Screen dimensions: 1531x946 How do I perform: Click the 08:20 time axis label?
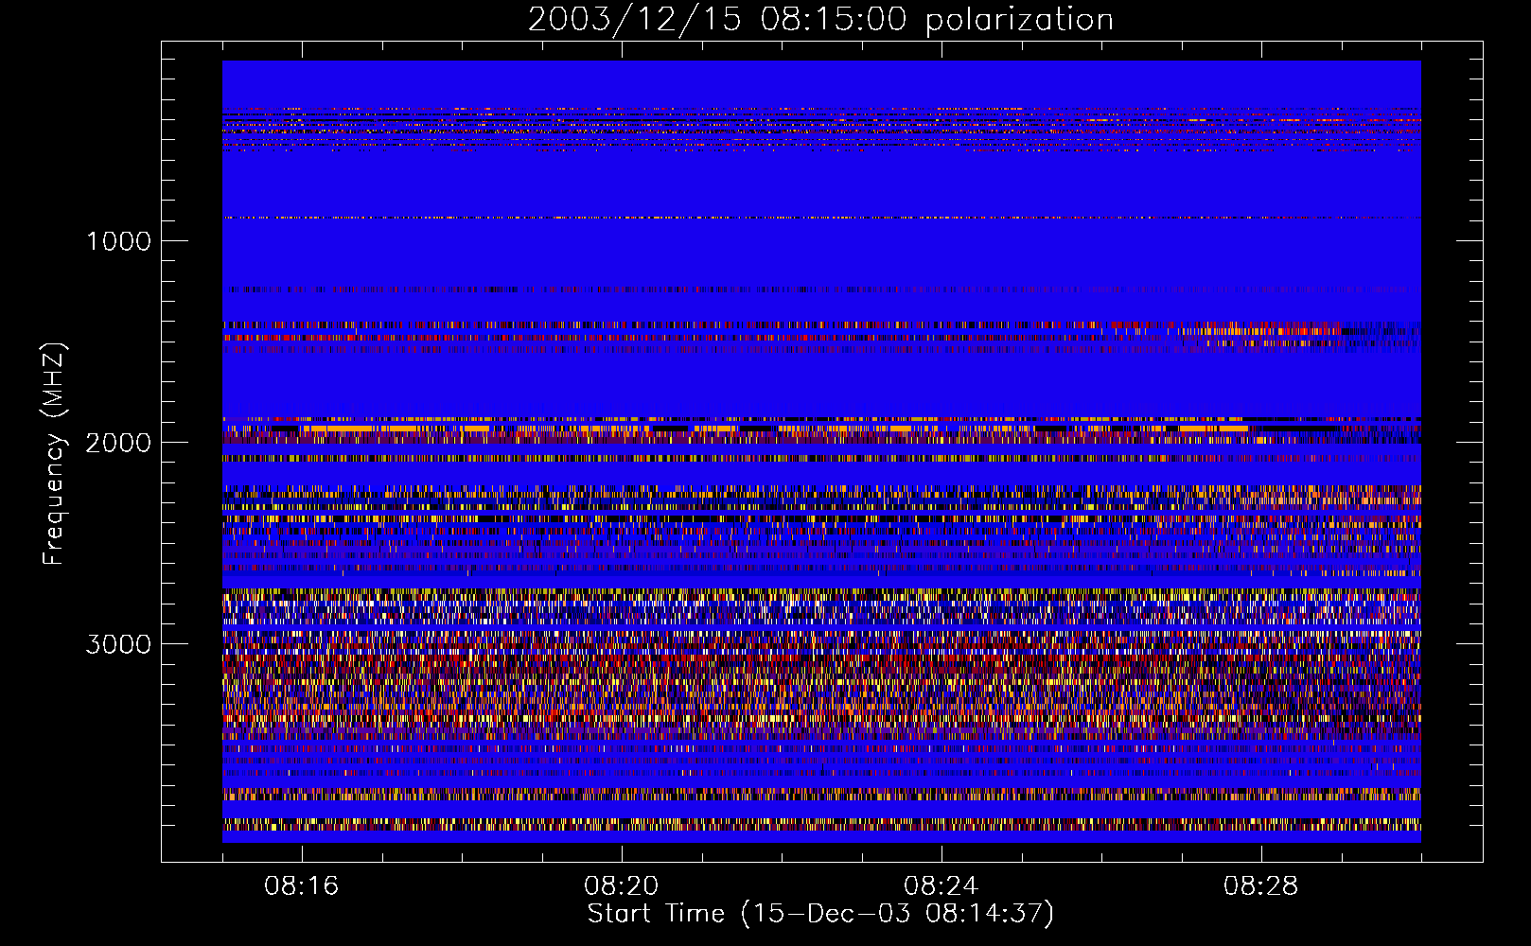click(621, 886)
